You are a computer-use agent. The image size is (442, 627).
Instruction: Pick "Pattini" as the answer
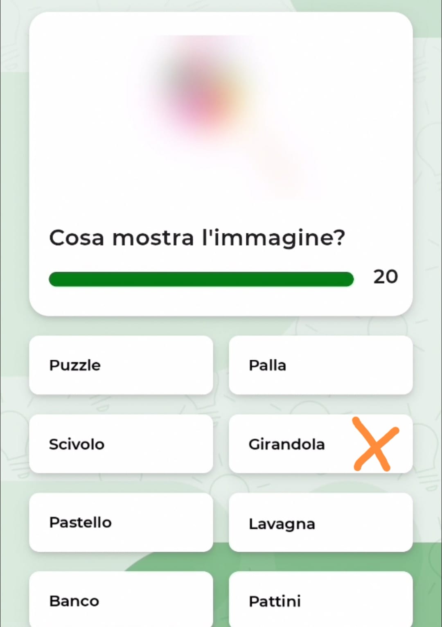point(320,601)
